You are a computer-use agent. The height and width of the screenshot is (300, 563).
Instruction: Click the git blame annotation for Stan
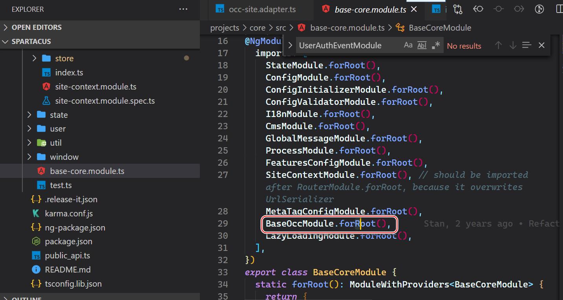492,223
